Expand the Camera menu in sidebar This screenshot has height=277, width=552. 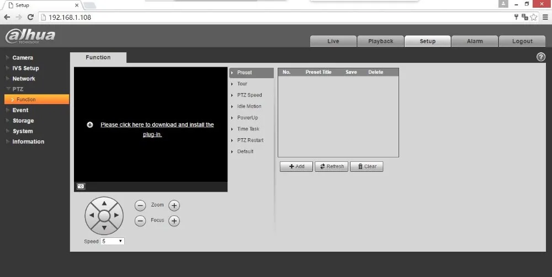point(23,58)
